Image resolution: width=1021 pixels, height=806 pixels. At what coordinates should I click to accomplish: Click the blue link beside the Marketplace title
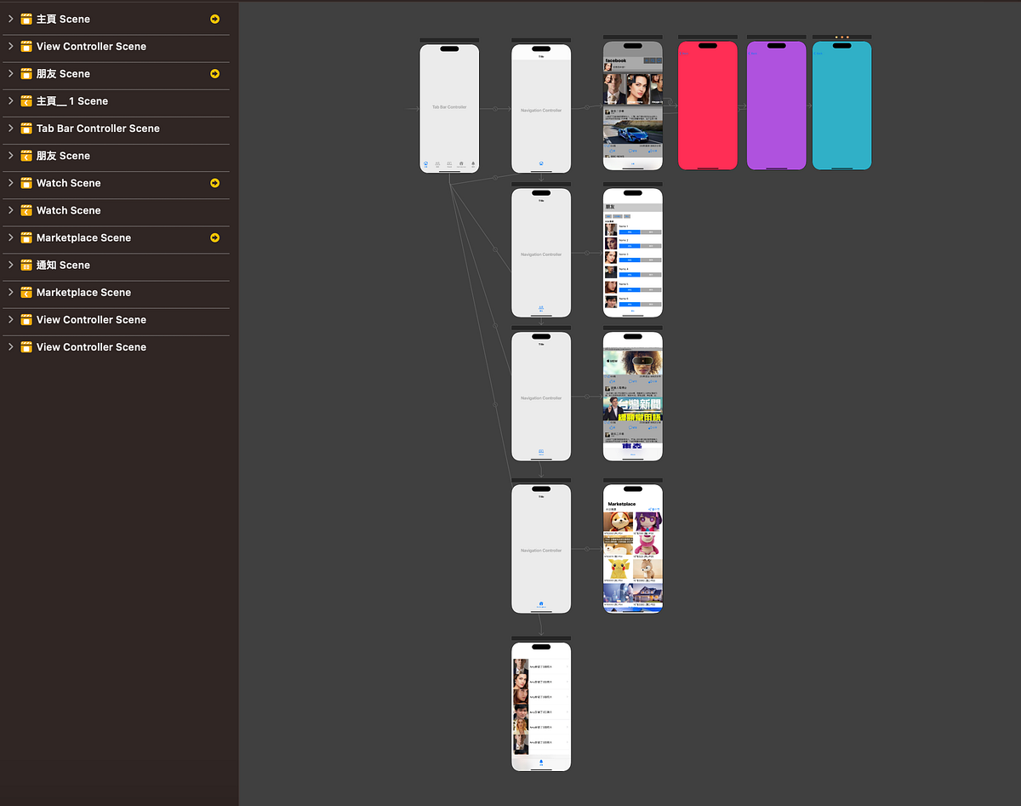[x=653, y=509]
